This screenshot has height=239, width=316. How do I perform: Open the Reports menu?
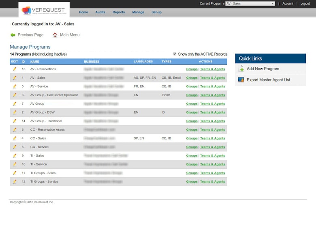(x=119, y=12)
